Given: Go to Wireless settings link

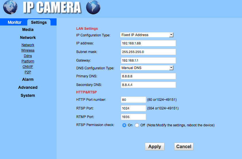Looking at the screenshot, I should 28,50.
